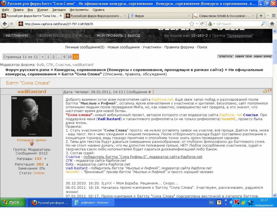Go to page 10 of the thread
The width and height of the screenshot is (277, 216).
pyautogui.click(x=70, y=57)
